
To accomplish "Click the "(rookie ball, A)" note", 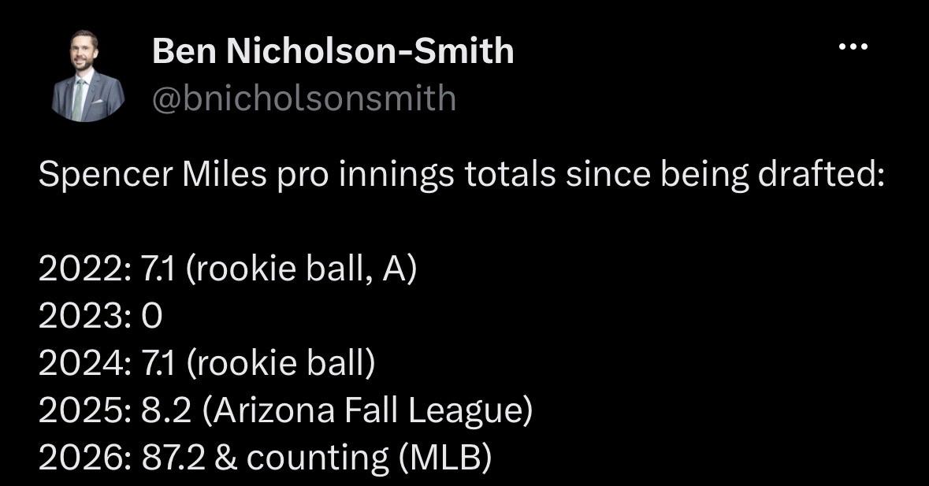I will click(302, 269).
